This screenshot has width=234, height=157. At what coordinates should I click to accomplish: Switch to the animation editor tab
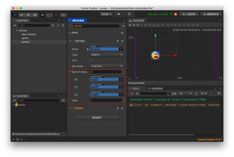(x=155, y=89)
